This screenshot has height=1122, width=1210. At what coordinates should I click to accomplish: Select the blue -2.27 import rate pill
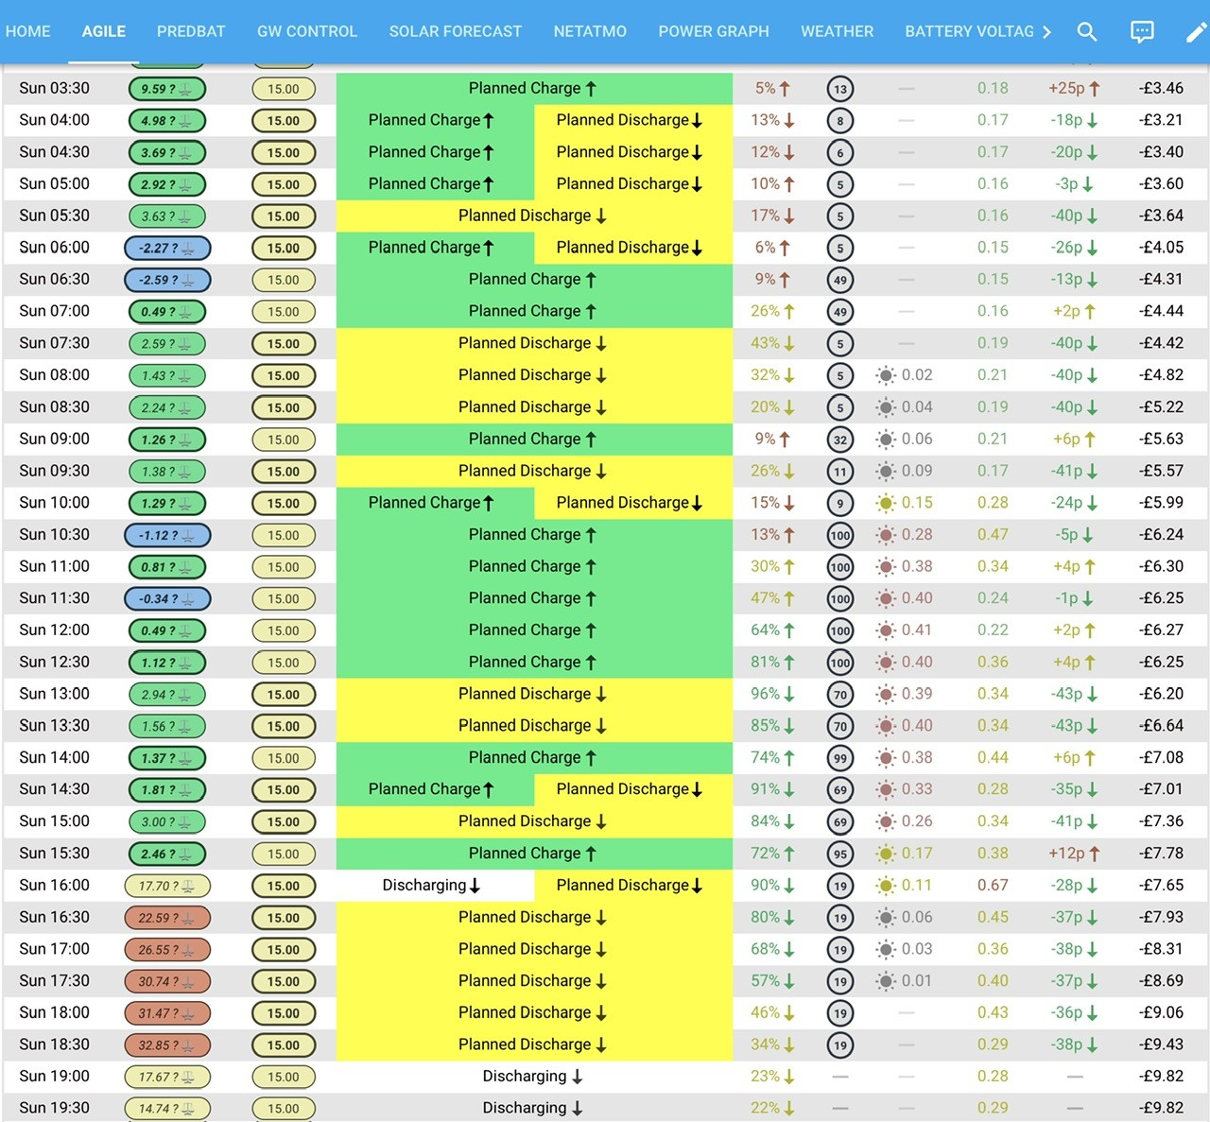click(167, 248)
